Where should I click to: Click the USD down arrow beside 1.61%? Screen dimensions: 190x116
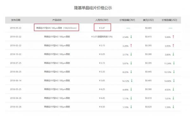point(173,98)
